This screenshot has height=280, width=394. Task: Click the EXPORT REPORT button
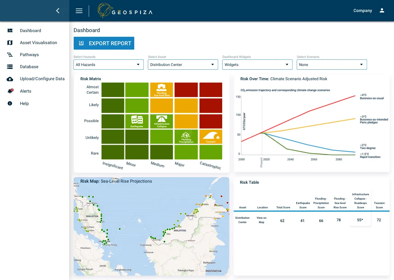[104, 43]
